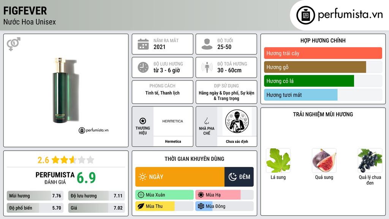Click the 2.6 star rating stars
Image resolution: width=389 pixels, height=219 pixels.
pyautogui.click(x=73, y=160)
